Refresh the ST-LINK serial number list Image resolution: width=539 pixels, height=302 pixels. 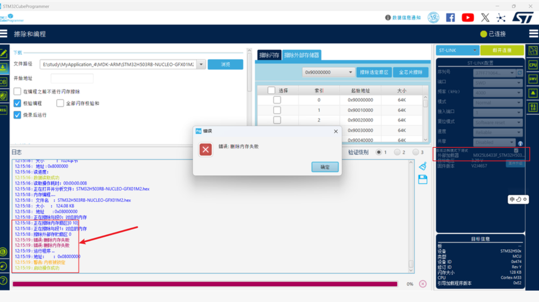click(520, 73)
